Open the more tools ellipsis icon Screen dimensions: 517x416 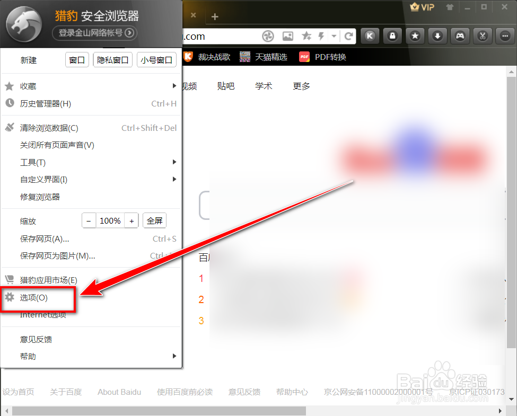click(505, 36)
